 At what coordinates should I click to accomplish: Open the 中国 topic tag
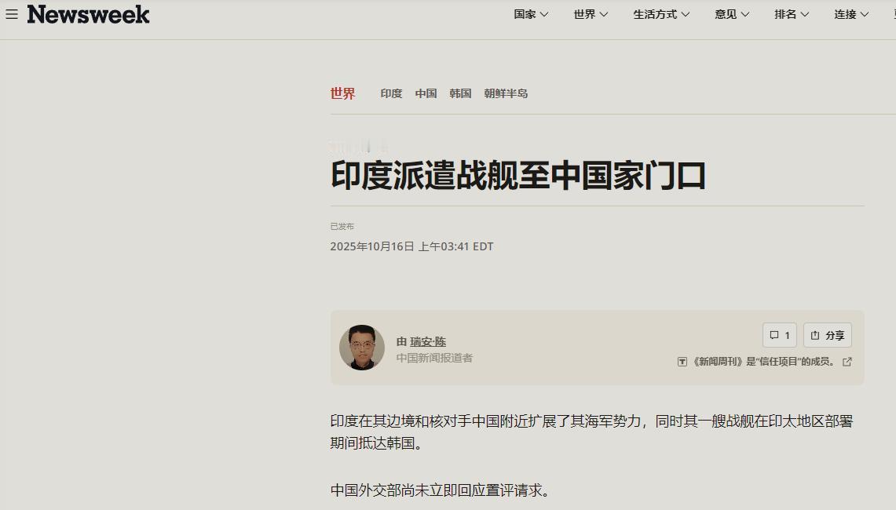tap(426, 93)
